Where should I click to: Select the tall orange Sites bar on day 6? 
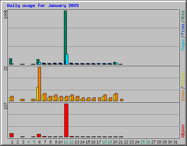(39, 84)
